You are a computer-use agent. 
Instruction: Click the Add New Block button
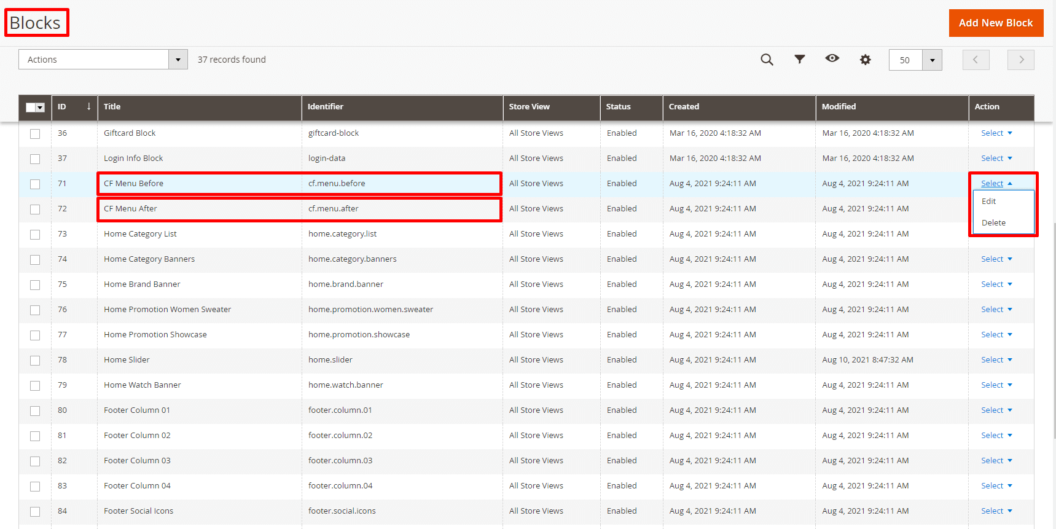995,23
